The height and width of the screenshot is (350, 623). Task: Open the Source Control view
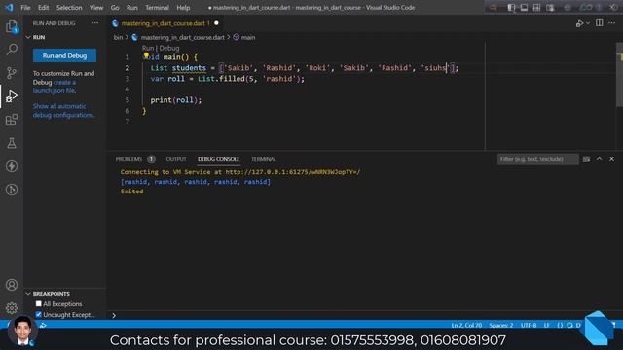(x=12, y=73)
